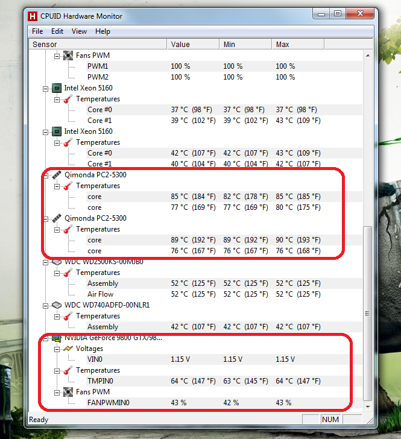Screen dimensions: 401x439
Task: Collapse the WDC WD2500KS drive node
Action: coord(45,263)
